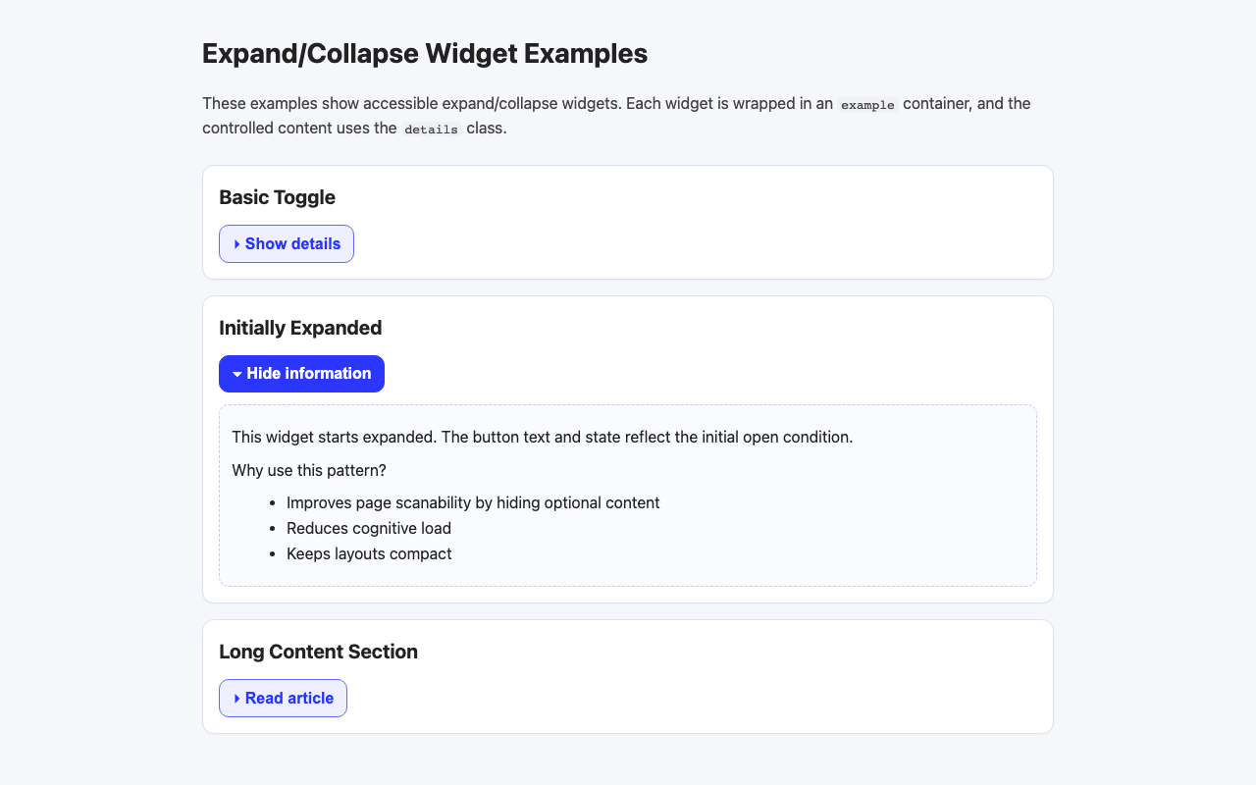
Task: Click the Long Content Section heading
Action: (319, 652)
